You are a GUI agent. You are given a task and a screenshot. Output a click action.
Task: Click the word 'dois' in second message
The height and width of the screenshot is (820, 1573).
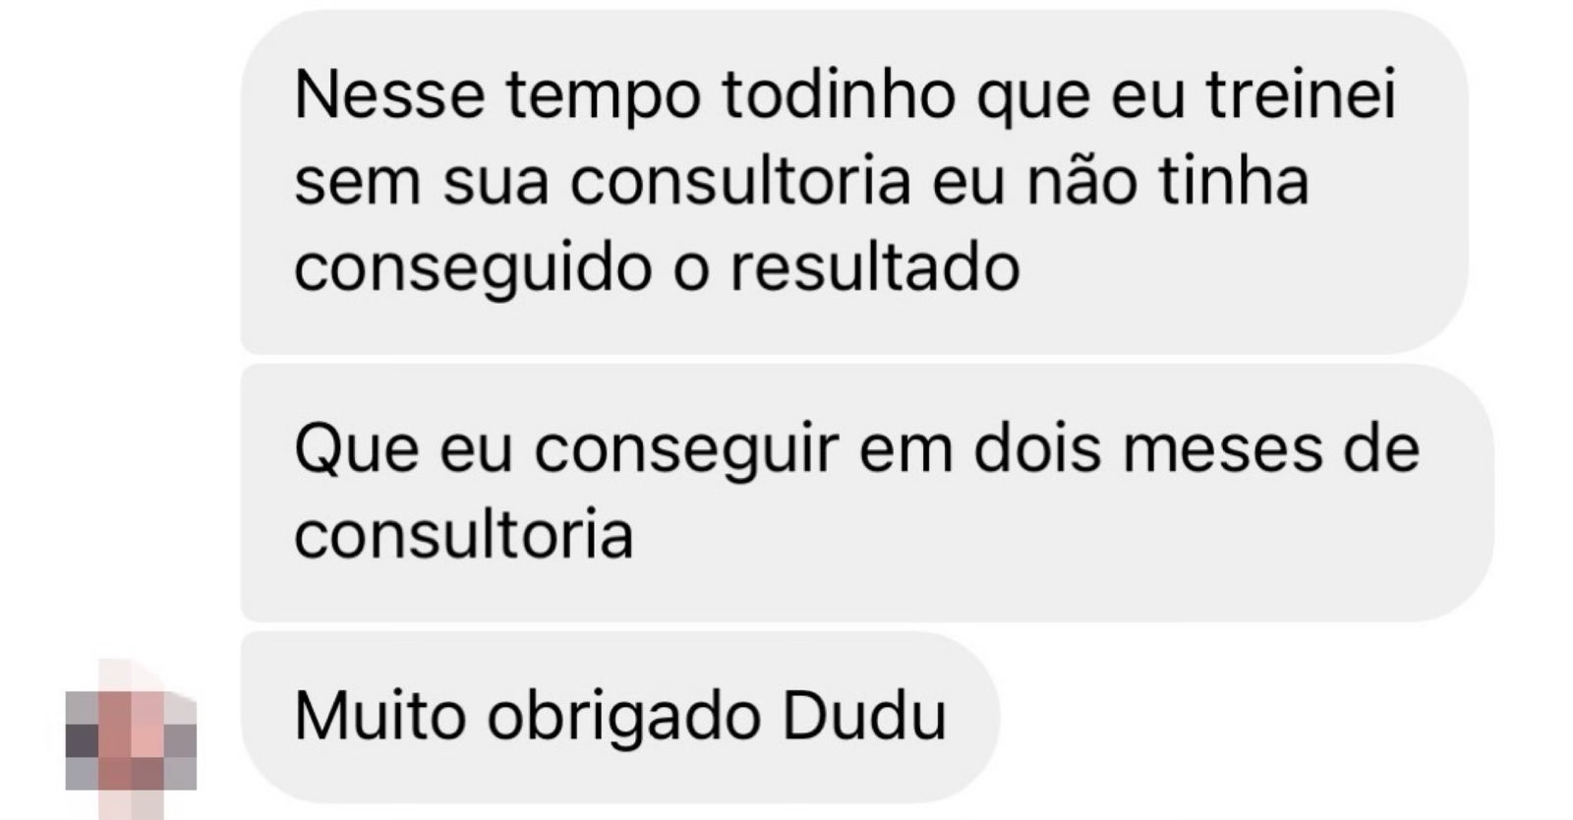(1037, 449)
